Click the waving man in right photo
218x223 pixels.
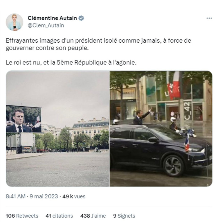141,117
